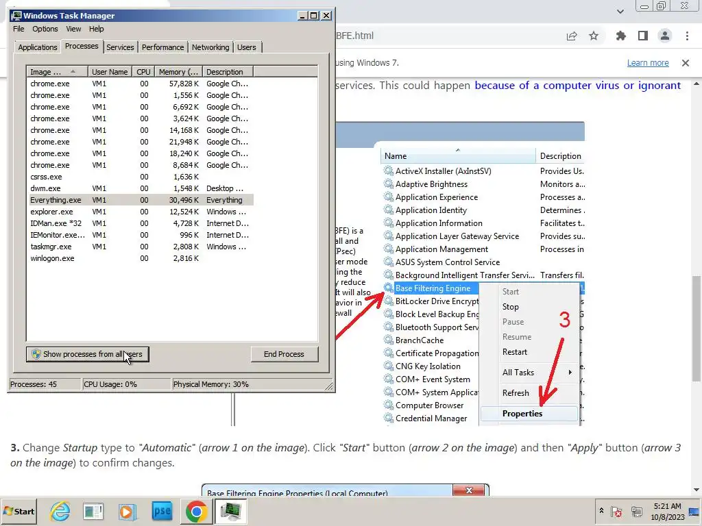
Task: Click the Windows Start button
Action: click(19, 511)
